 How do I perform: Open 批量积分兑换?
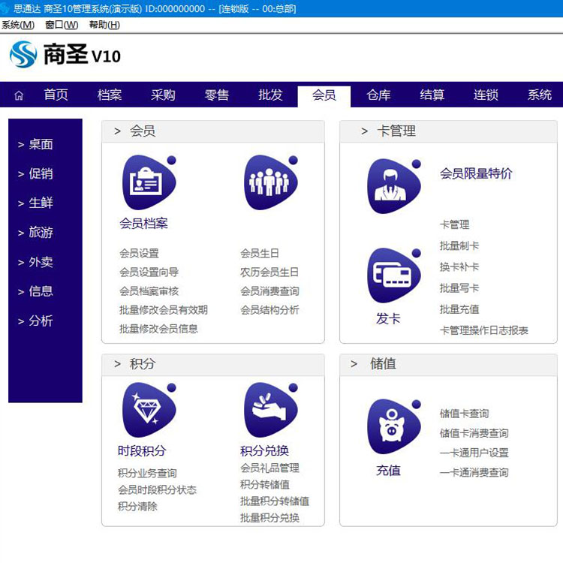269,517
